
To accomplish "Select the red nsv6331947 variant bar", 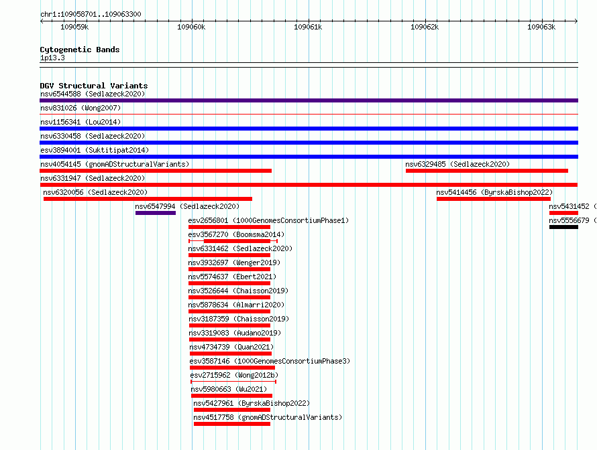I will (309, 185).
